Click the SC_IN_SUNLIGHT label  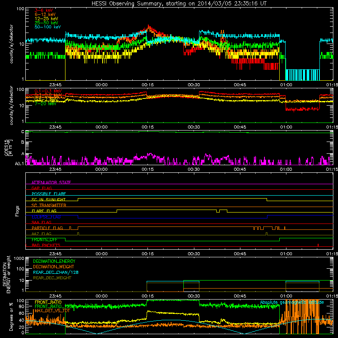(49, 199)
